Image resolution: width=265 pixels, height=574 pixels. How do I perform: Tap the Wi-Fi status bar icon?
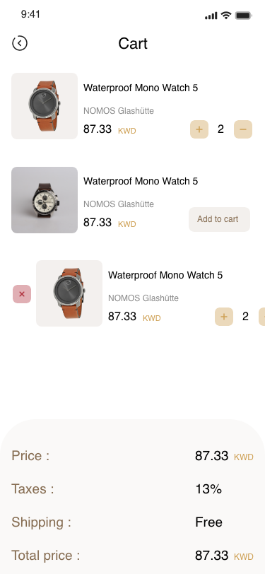(x=226, y=16)
